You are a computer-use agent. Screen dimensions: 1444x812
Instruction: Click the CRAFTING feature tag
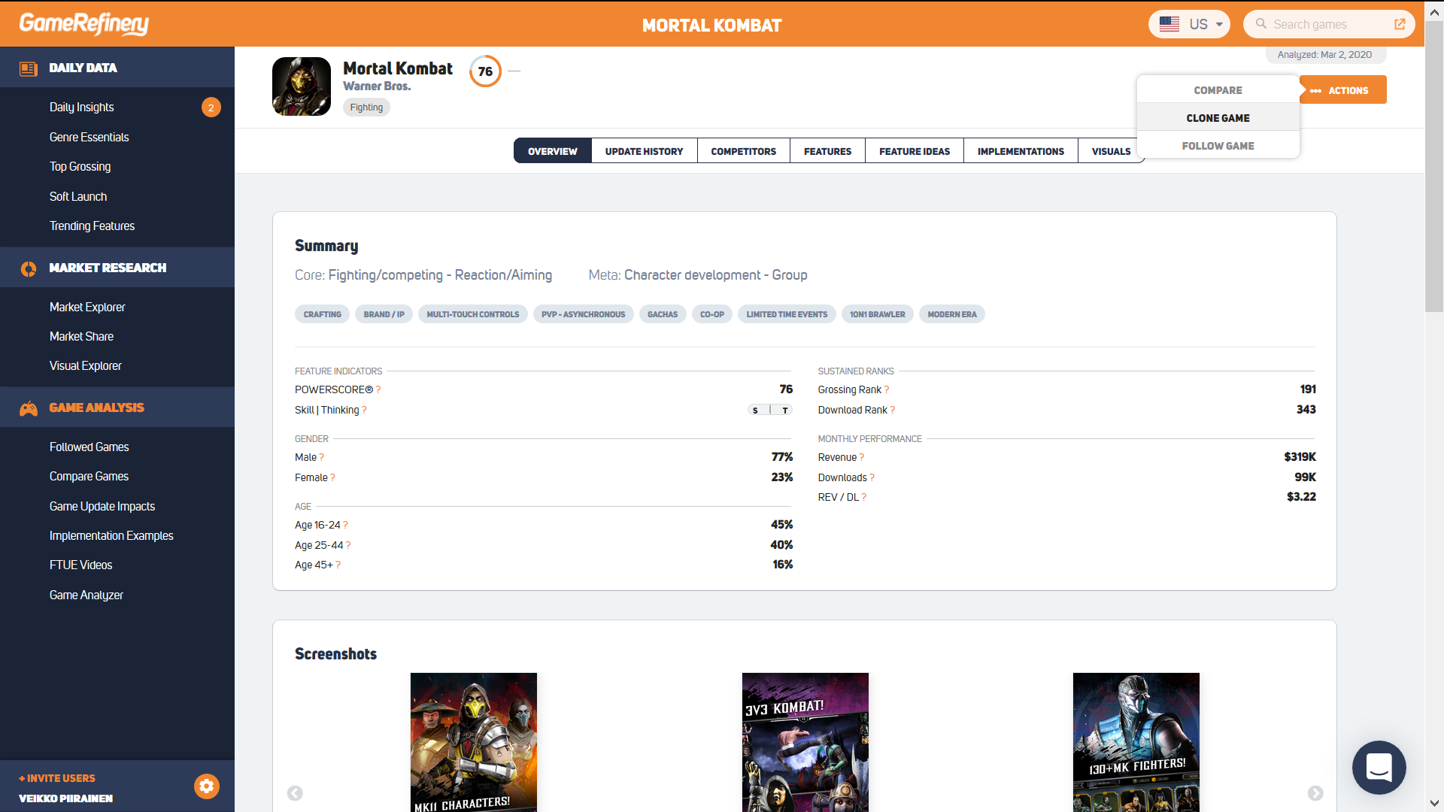323,314
